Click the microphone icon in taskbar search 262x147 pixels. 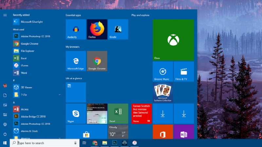76,143
